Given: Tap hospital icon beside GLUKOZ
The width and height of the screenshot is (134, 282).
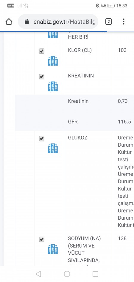Looking at the screenshot, I should tap(53, 148).
